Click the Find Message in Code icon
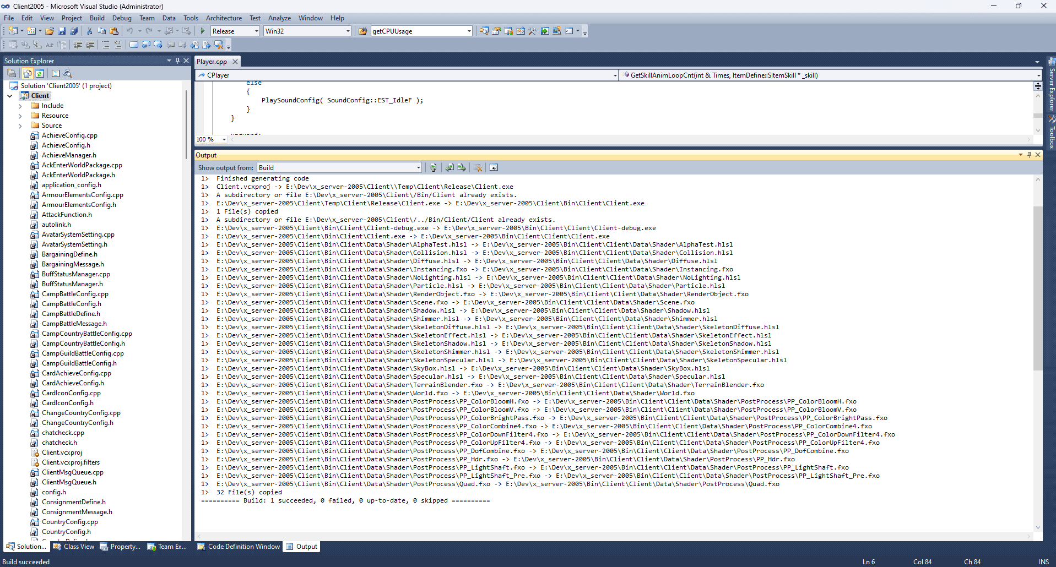Image resolution: width=1056 pixels, height=567 pixels. (433, 167)
